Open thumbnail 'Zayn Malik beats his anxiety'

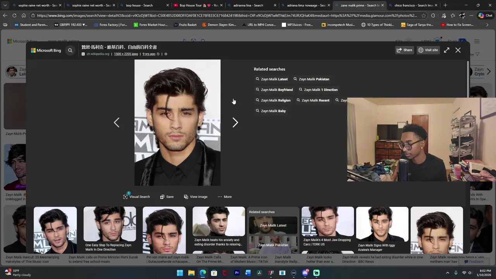[x=219, y=227]
